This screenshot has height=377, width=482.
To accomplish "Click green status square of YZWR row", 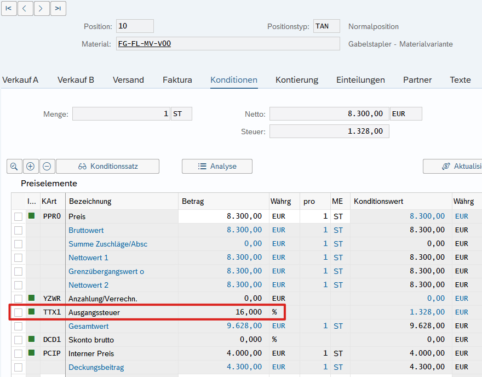I will point(31,298).
